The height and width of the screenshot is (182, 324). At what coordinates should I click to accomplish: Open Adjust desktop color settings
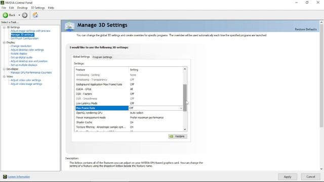[x=27, y=50]
